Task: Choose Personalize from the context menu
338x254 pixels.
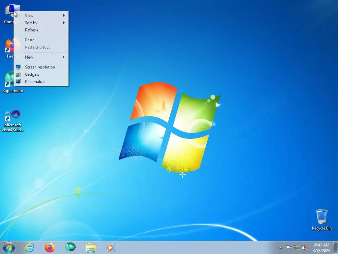Action: point(41,82)
